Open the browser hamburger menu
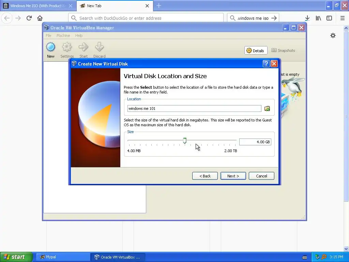 [343, 18]
